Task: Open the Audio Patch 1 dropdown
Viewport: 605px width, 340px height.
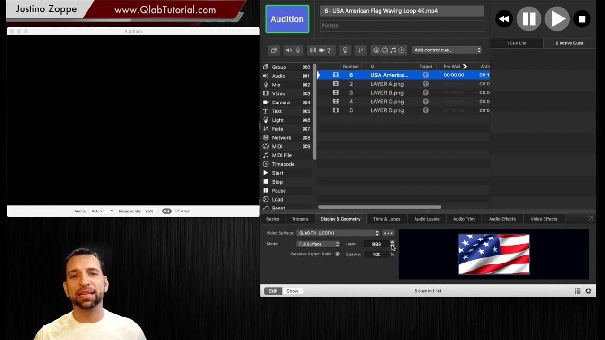Action: [101, 211]
